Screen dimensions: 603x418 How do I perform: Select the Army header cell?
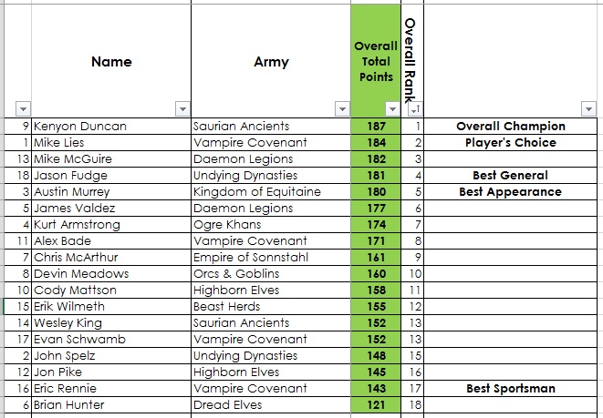pos(271,62)
